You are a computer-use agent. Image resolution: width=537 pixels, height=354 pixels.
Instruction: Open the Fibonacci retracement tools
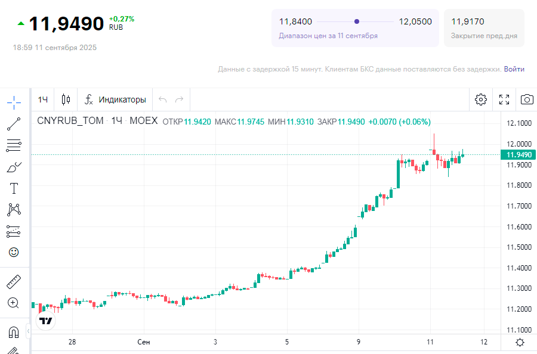[14, 145]
